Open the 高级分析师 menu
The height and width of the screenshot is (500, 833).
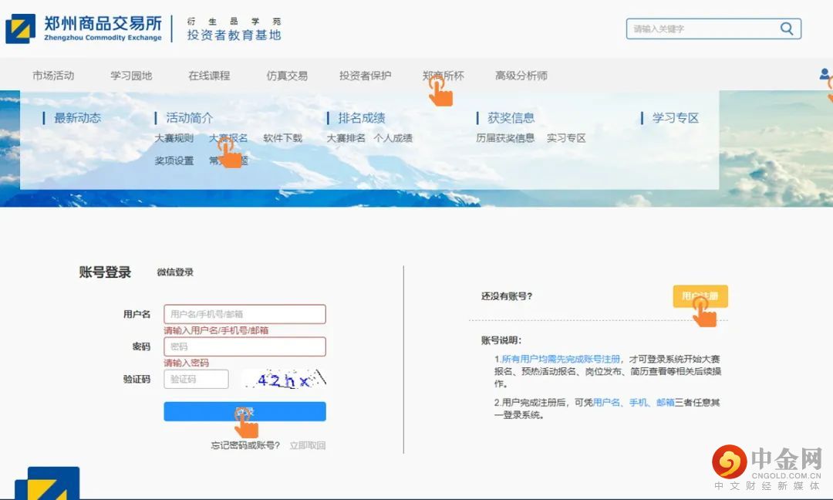(x=521, y=76)
